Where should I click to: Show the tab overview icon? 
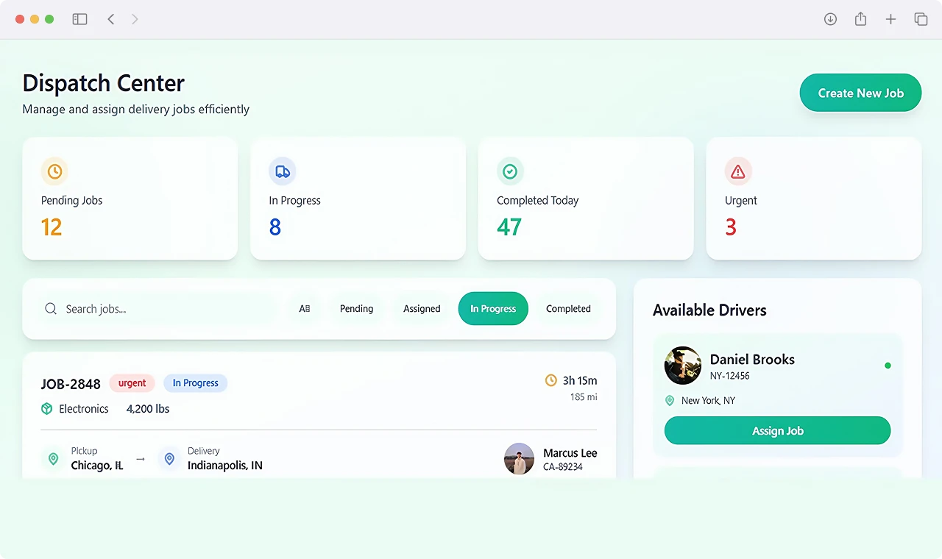(921, 19)
